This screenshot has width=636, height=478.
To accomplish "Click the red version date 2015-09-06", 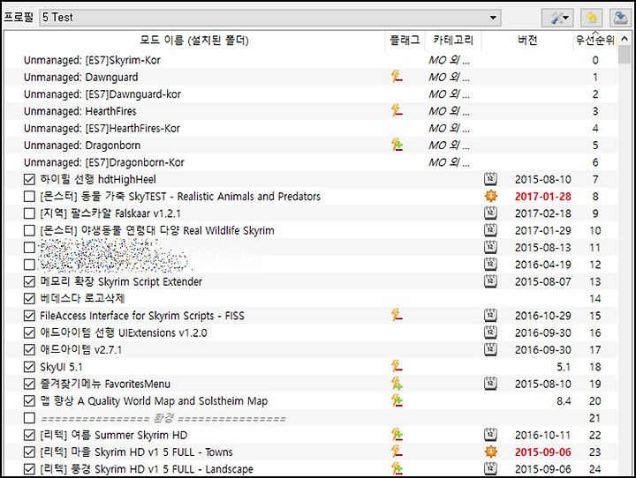I will (x=542, y=452).
